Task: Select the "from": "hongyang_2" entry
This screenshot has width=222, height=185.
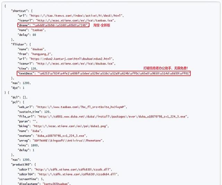Action: click(35, 54)
